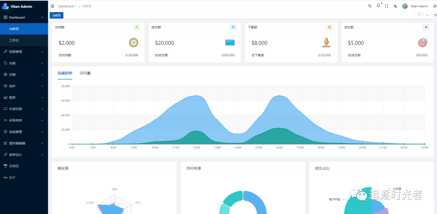Switch to the 访问量 chart tab

(x=85, y=73)
